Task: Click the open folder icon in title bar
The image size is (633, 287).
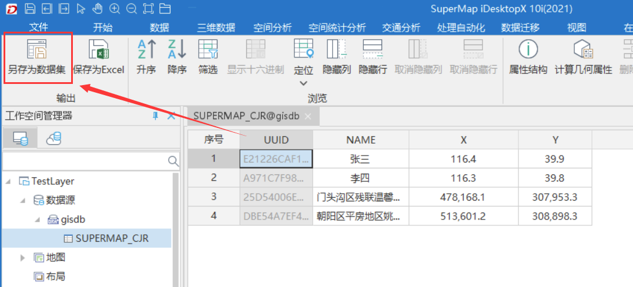Action: (165, 8)
